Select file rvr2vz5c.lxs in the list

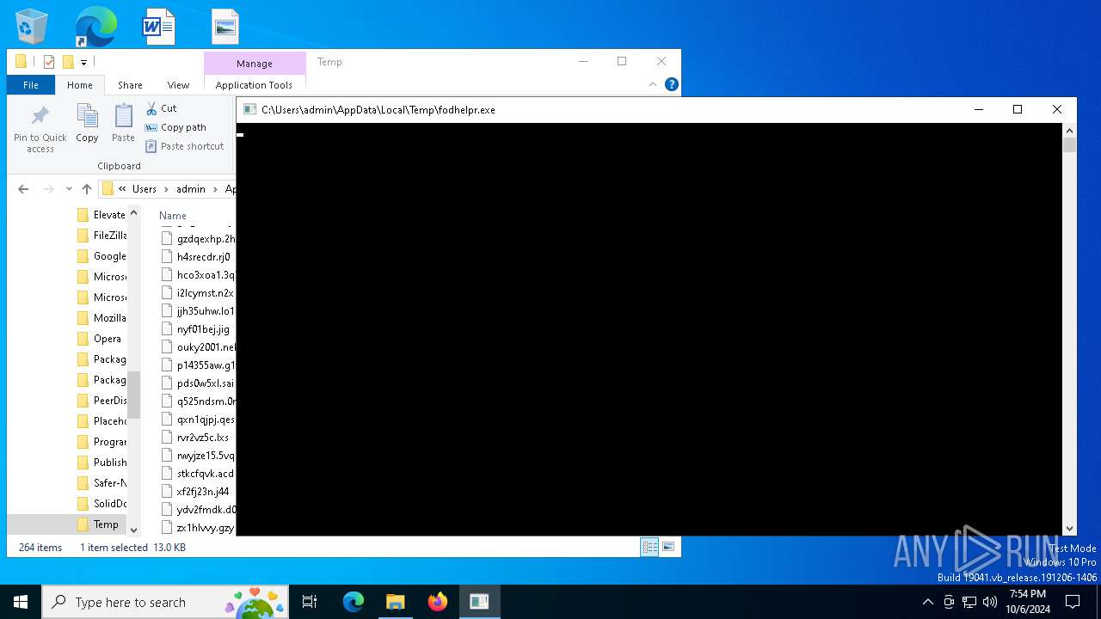tap(202, 438)
